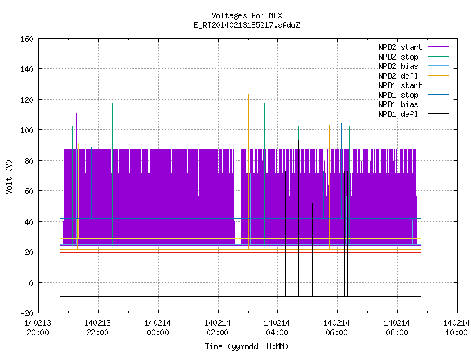Select the NPD1 bias legend label
The width and height of the screenshot is (471, 353).
pyautogui.click(x=398, y=104)
